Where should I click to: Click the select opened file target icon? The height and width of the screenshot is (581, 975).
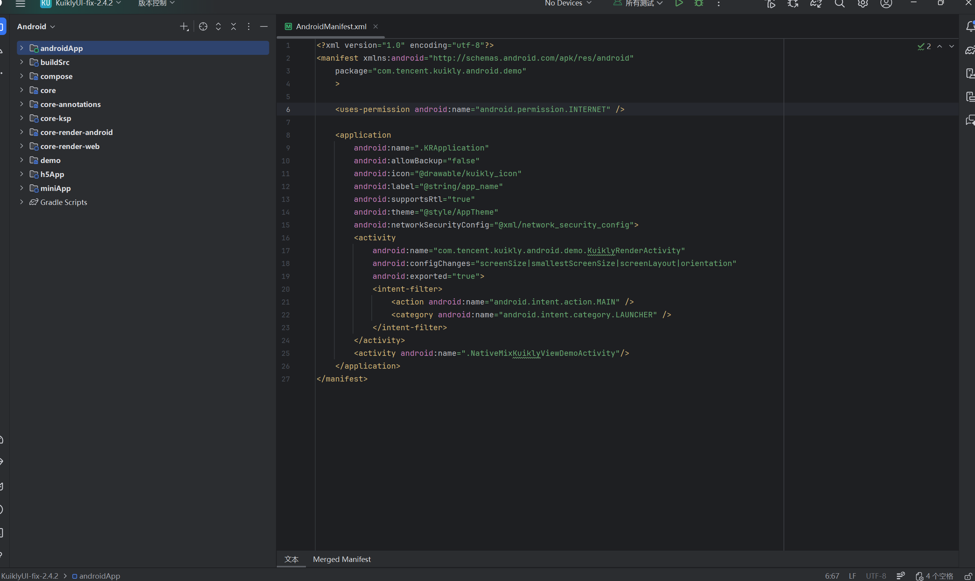click(203, 26)
